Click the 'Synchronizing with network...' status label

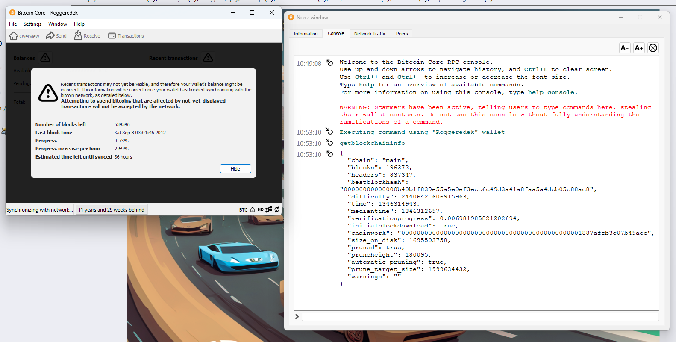pos(40,210)
